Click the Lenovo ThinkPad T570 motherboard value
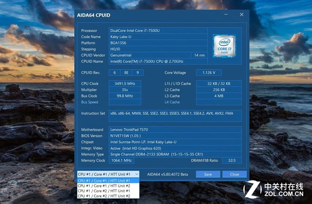 coord(175,129)
